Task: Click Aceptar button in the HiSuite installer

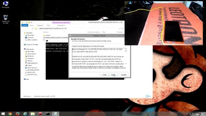Action: tap(113, 75)
